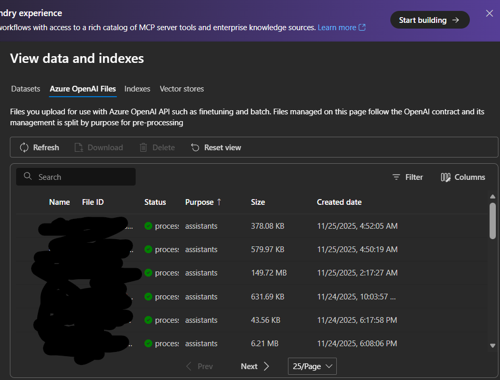This screenshot has width=500, height=380.
Task: Open the Indexes tab
Action: 137,89
